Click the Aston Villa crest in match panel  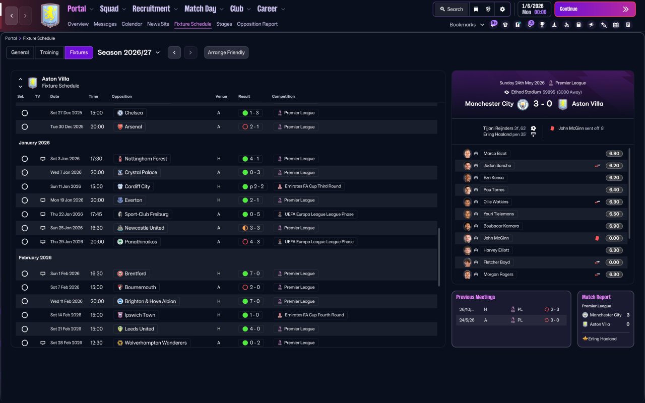coord(563,104)
